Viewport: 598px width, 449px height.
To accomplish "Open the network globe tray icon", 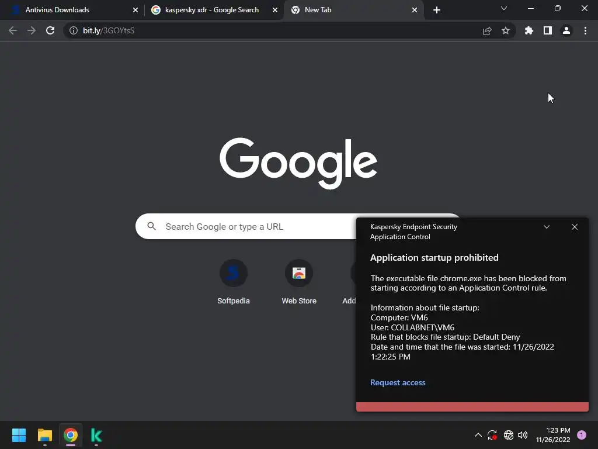I will click(x=509, y=435).
